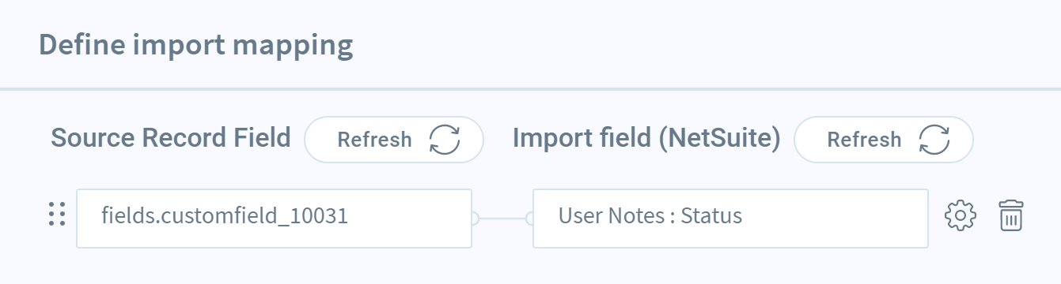Click the Refresh label next to Import field
This screenshot has height=284, width=1061.
[864, 140]
